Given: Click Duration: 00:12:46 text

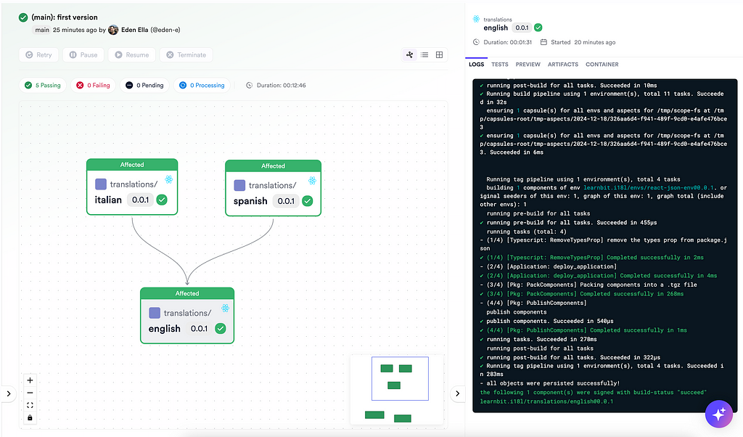Looking at the screenshot, I should click(281, 86).
